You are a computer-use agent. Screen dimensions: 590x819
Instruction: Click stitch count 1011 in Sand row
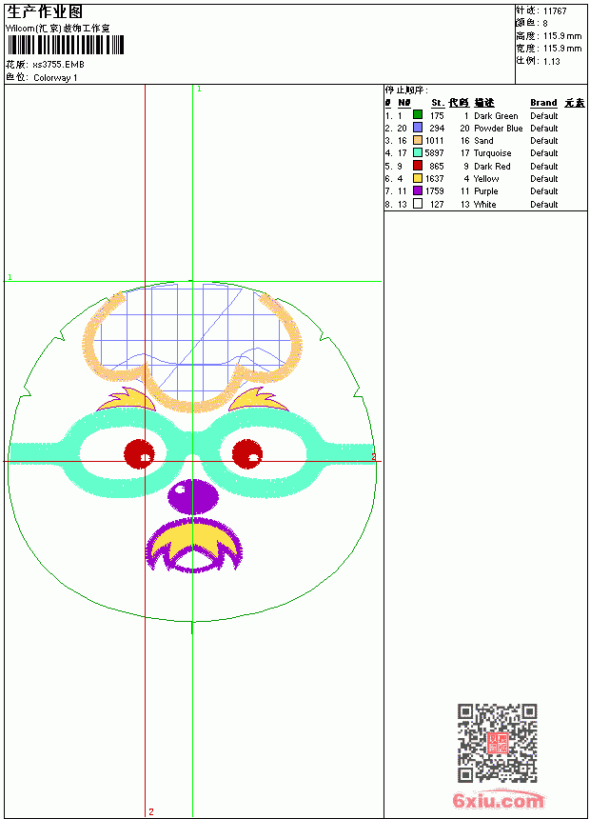pyautogui.click(x=434, y=141)
